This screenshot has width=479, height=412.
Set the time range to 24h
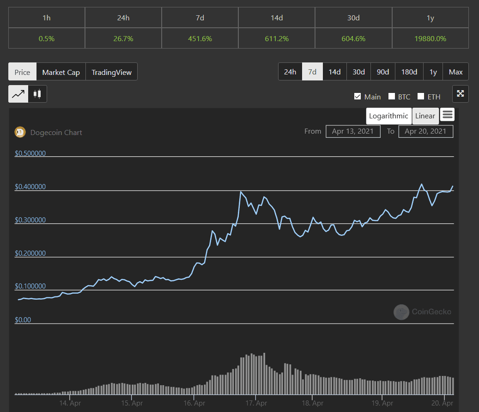pyautogui.click(x=290, y=72)
